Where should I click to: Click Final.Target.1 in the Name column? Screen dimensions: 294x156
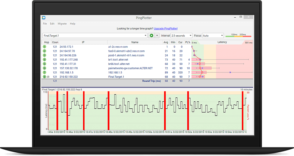pos(116,77)
